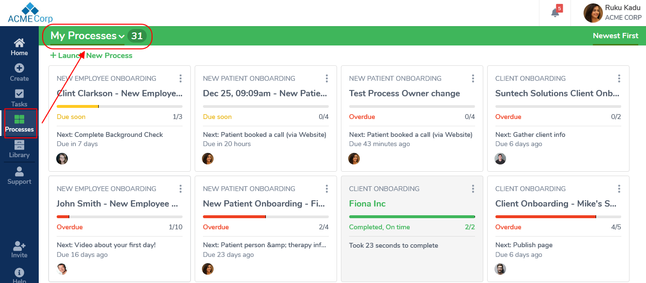646x283 pixels.
Task: Open the notifications bell
Action: 555,13
